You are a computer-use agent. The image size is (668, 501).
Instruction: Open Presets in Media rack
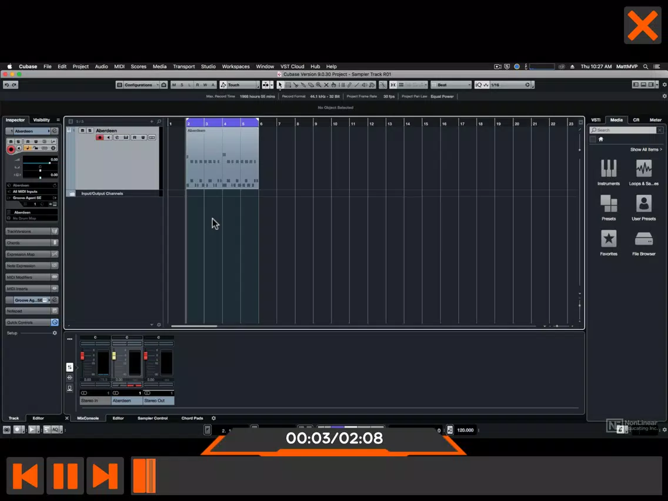(609, 208)
